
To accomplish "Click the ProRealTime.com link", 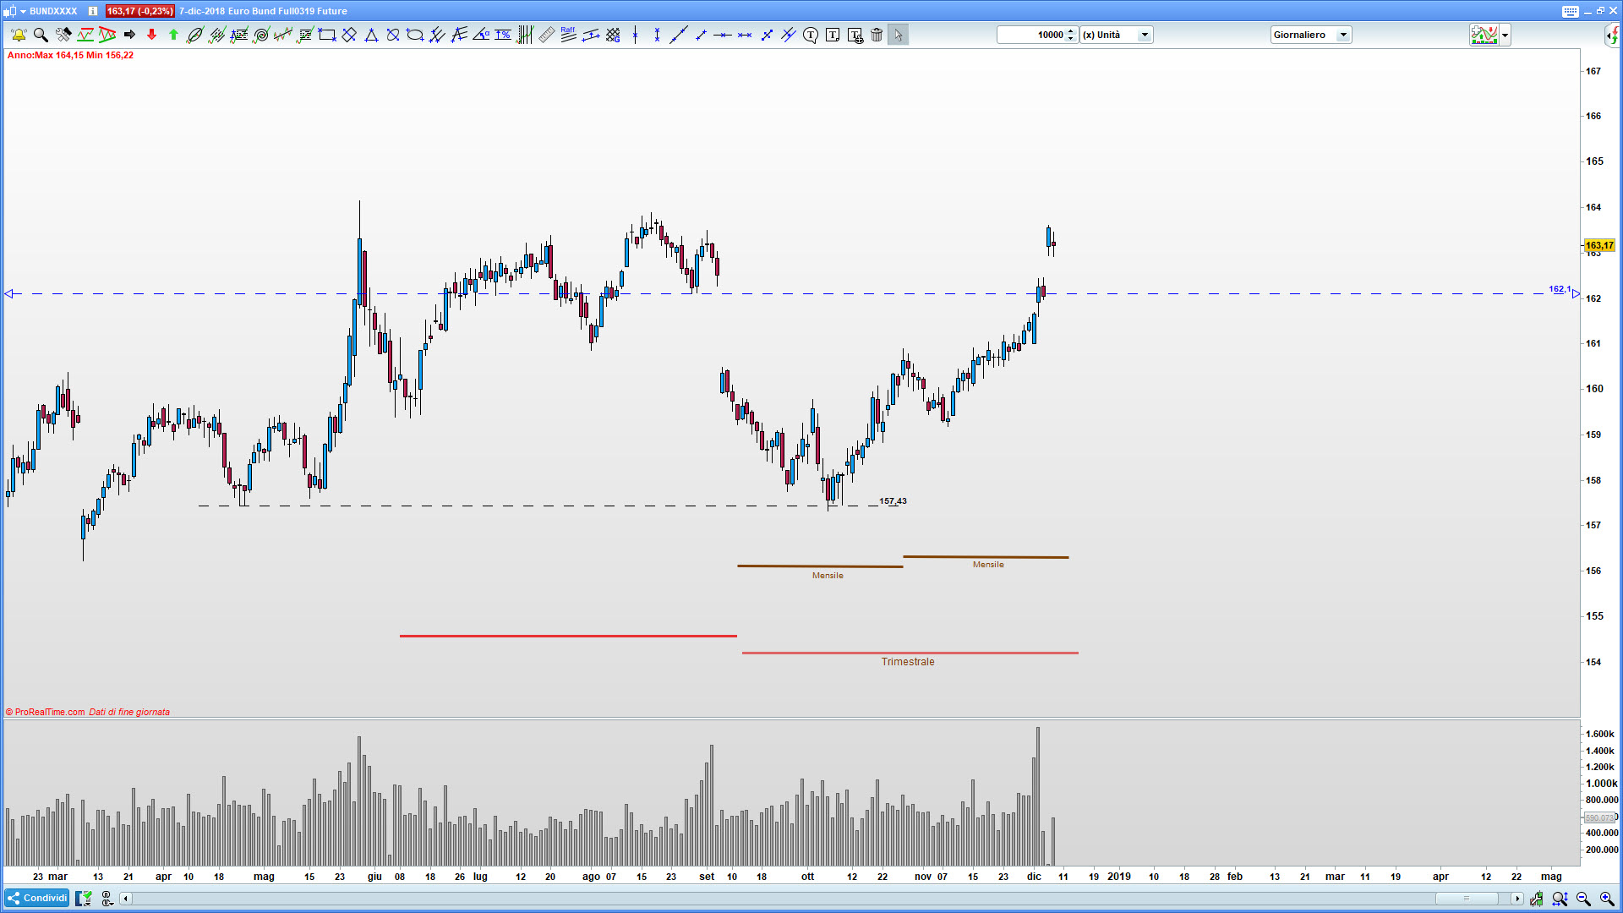I will [x=50, y=712].
